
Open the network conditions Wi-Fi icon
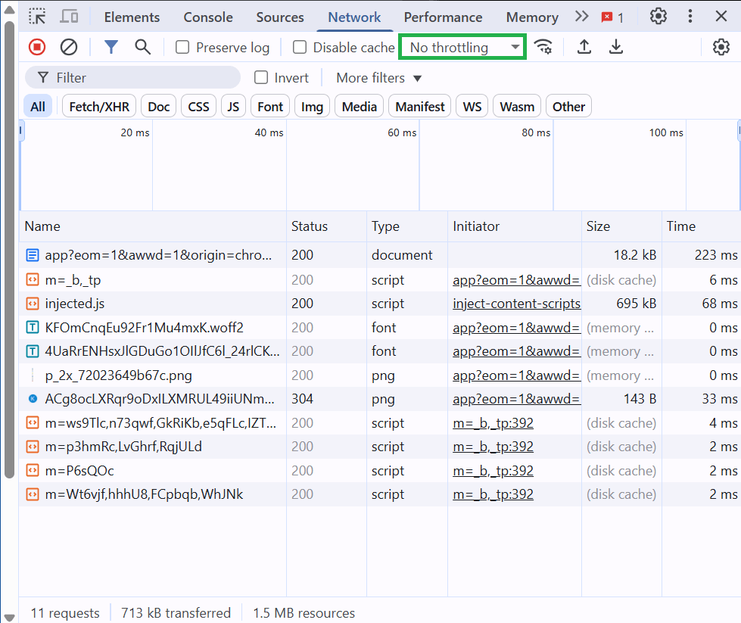point(543,47)
